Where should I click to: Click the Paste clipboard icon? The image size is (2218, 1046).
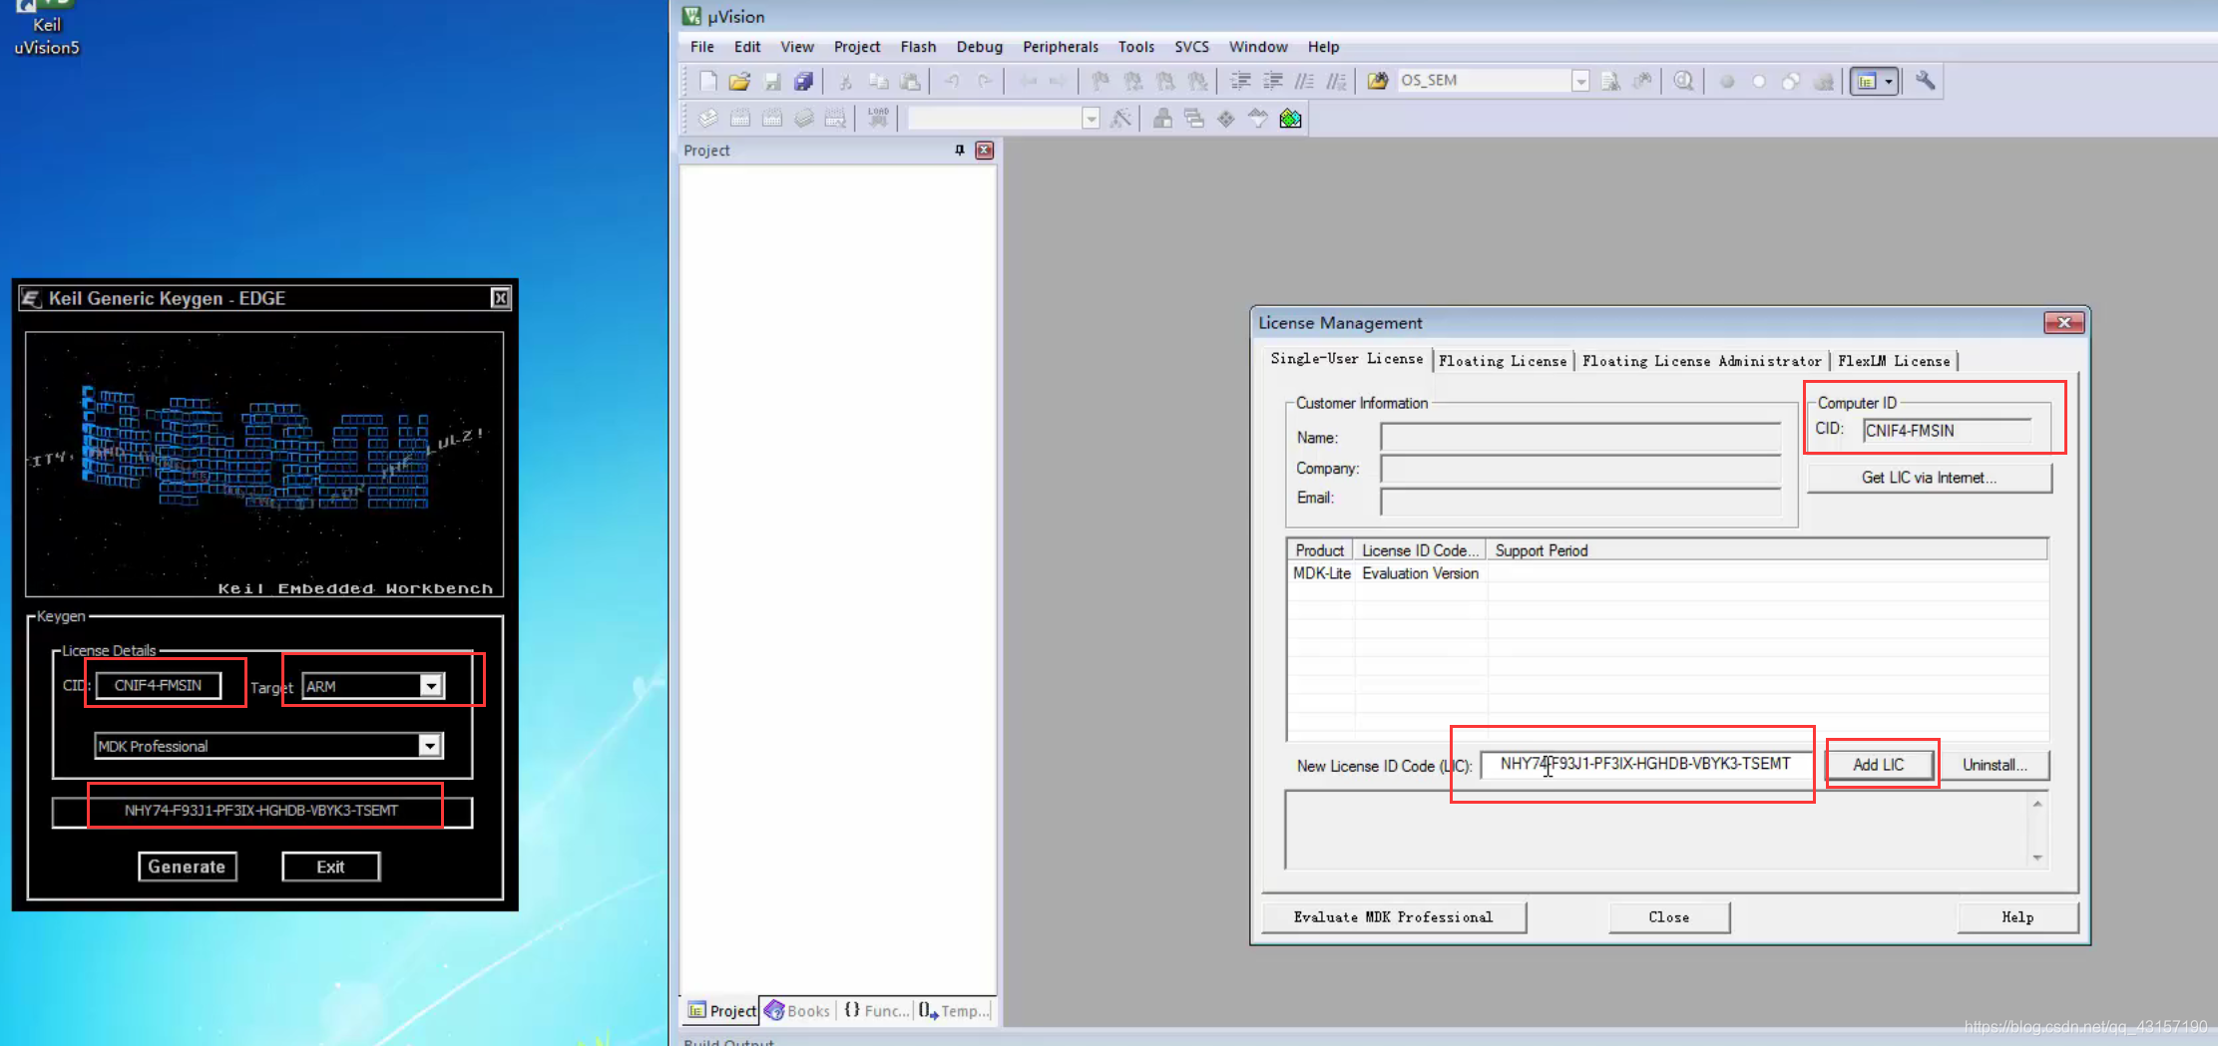pyautogui.click(x=910, y=81)
